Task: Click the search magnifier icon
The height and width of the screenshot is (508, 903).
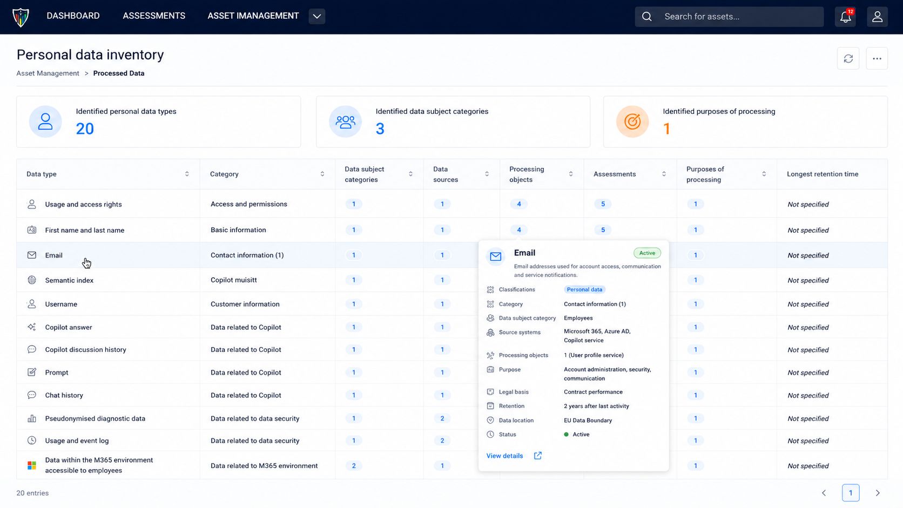Action: [647, 17]
